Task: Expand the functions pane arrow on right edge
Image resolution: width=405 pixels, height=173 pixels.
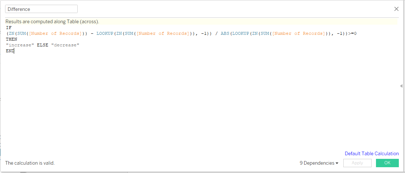Action: 401,86
